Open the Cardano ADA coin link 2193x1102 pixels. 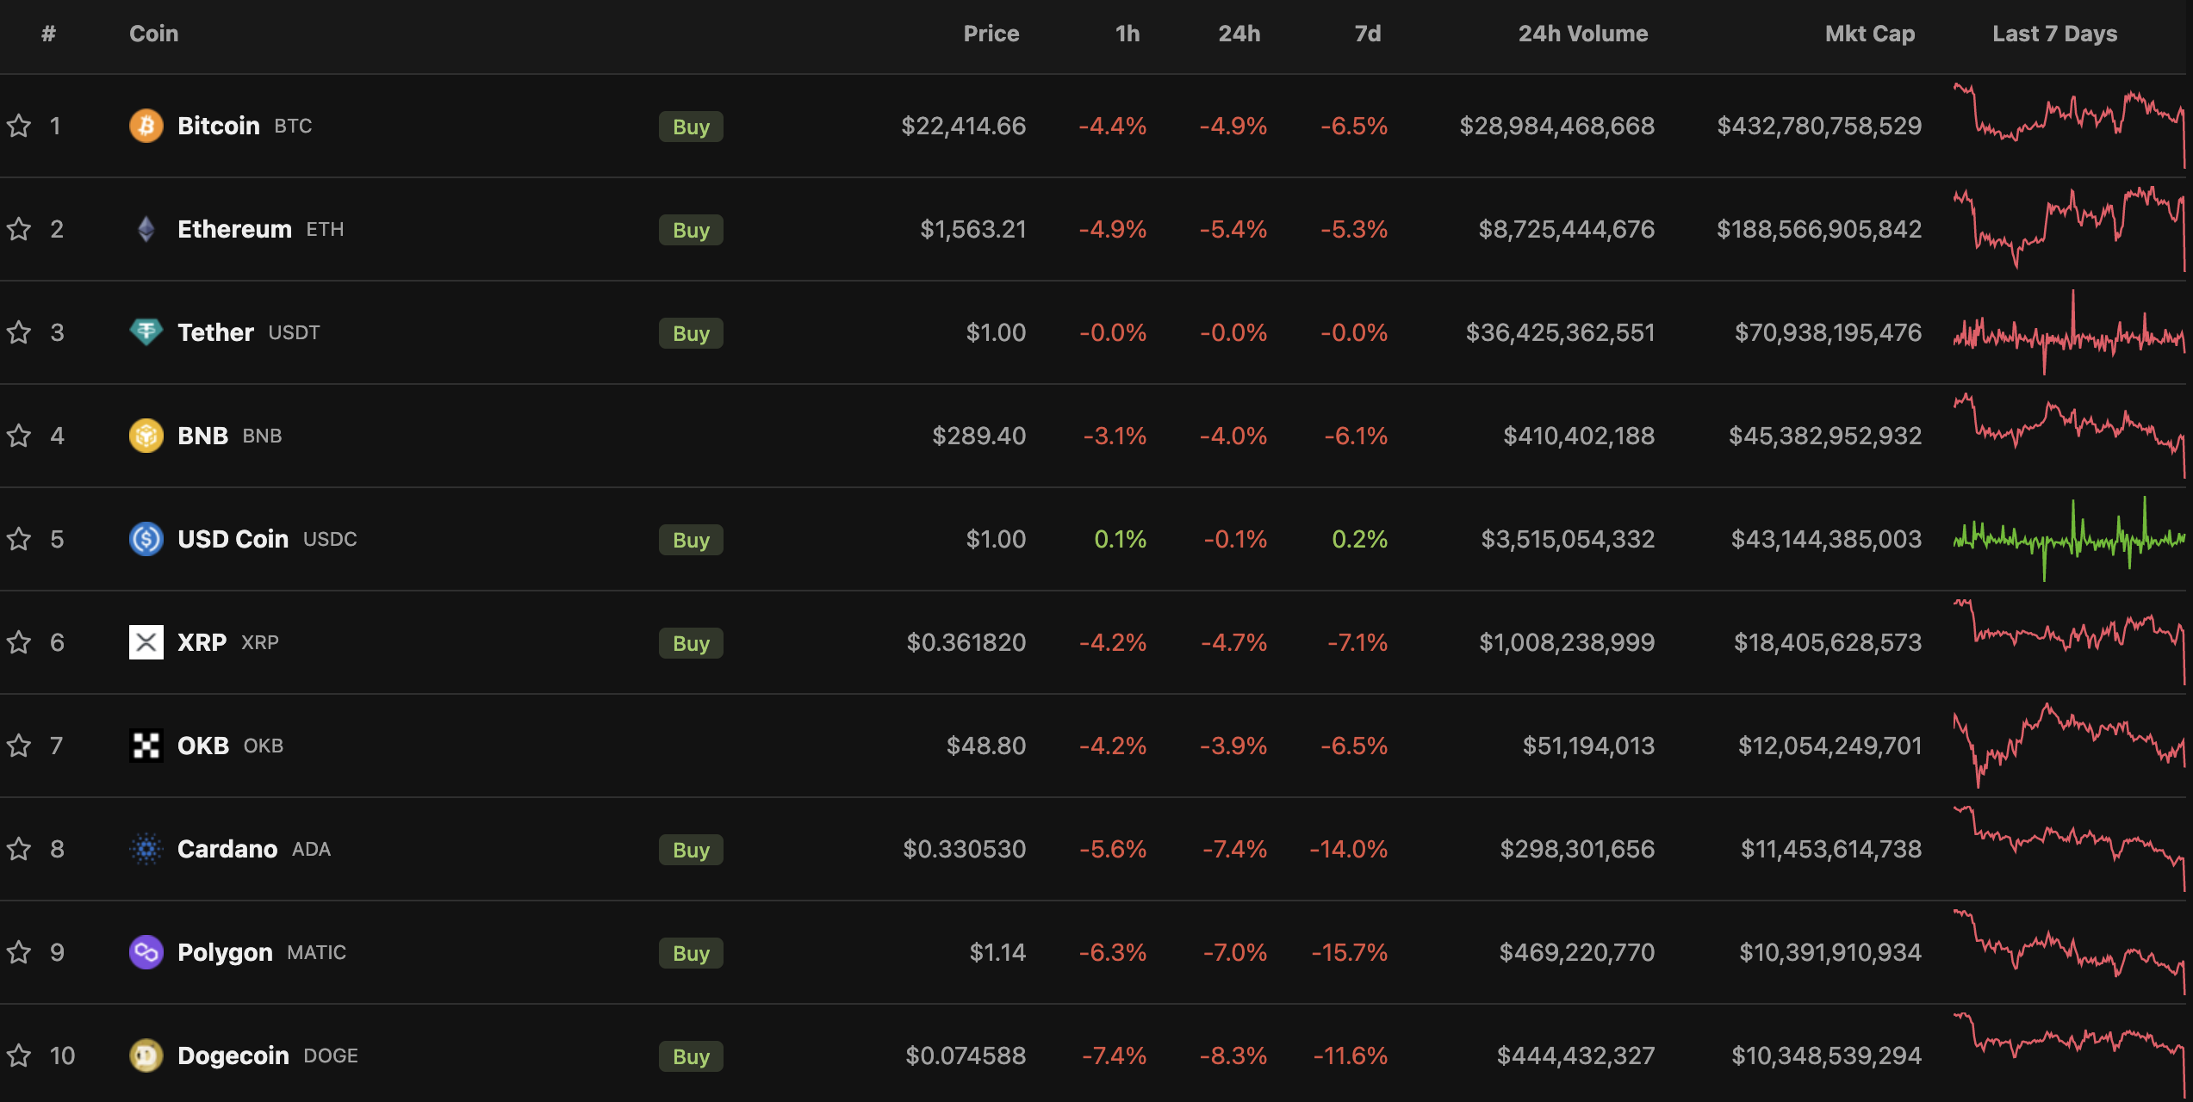pos(227,849)
